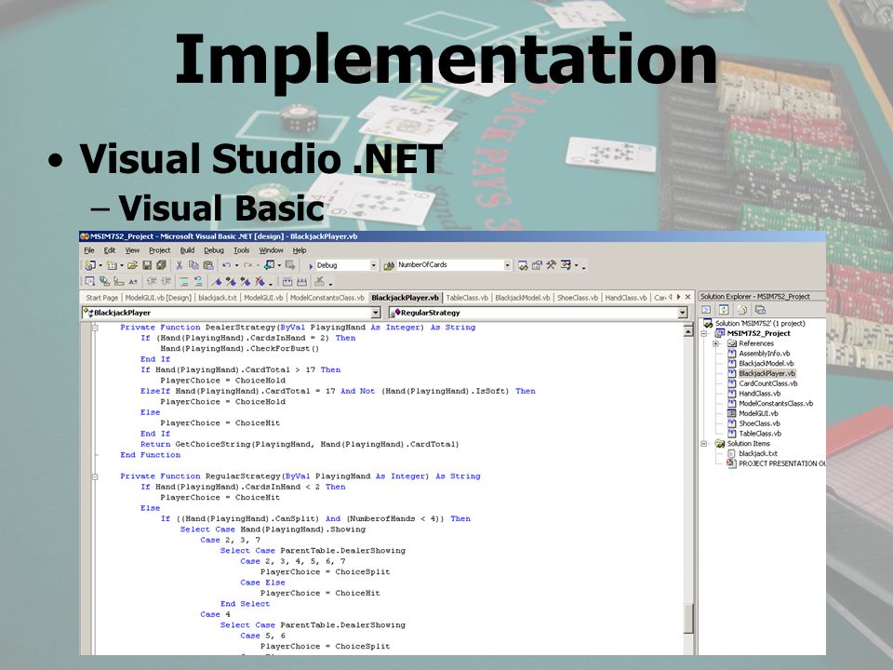Image resolution: width=893 pixels, height=670 pixels.
Task: Switch to the ShoeClass.vb editor tab
Action: (x=578, y=298)
